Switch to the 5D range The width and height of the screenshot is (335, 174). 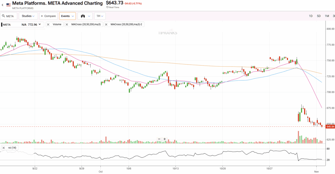319,16
